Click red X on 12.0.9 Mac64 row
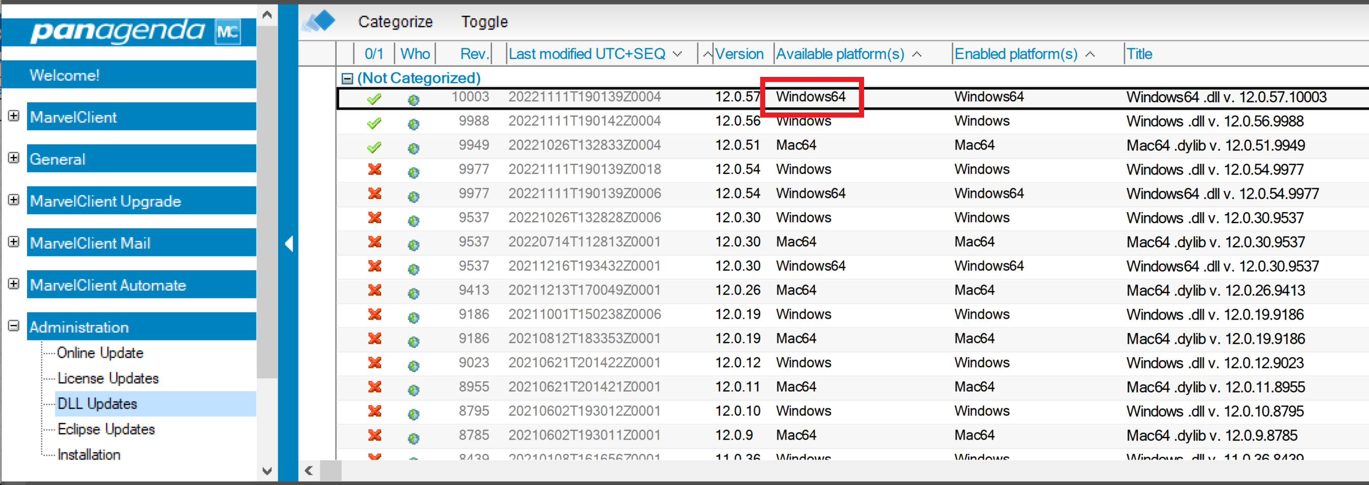Screen dimensions: 1369x485 pos(374,435)
